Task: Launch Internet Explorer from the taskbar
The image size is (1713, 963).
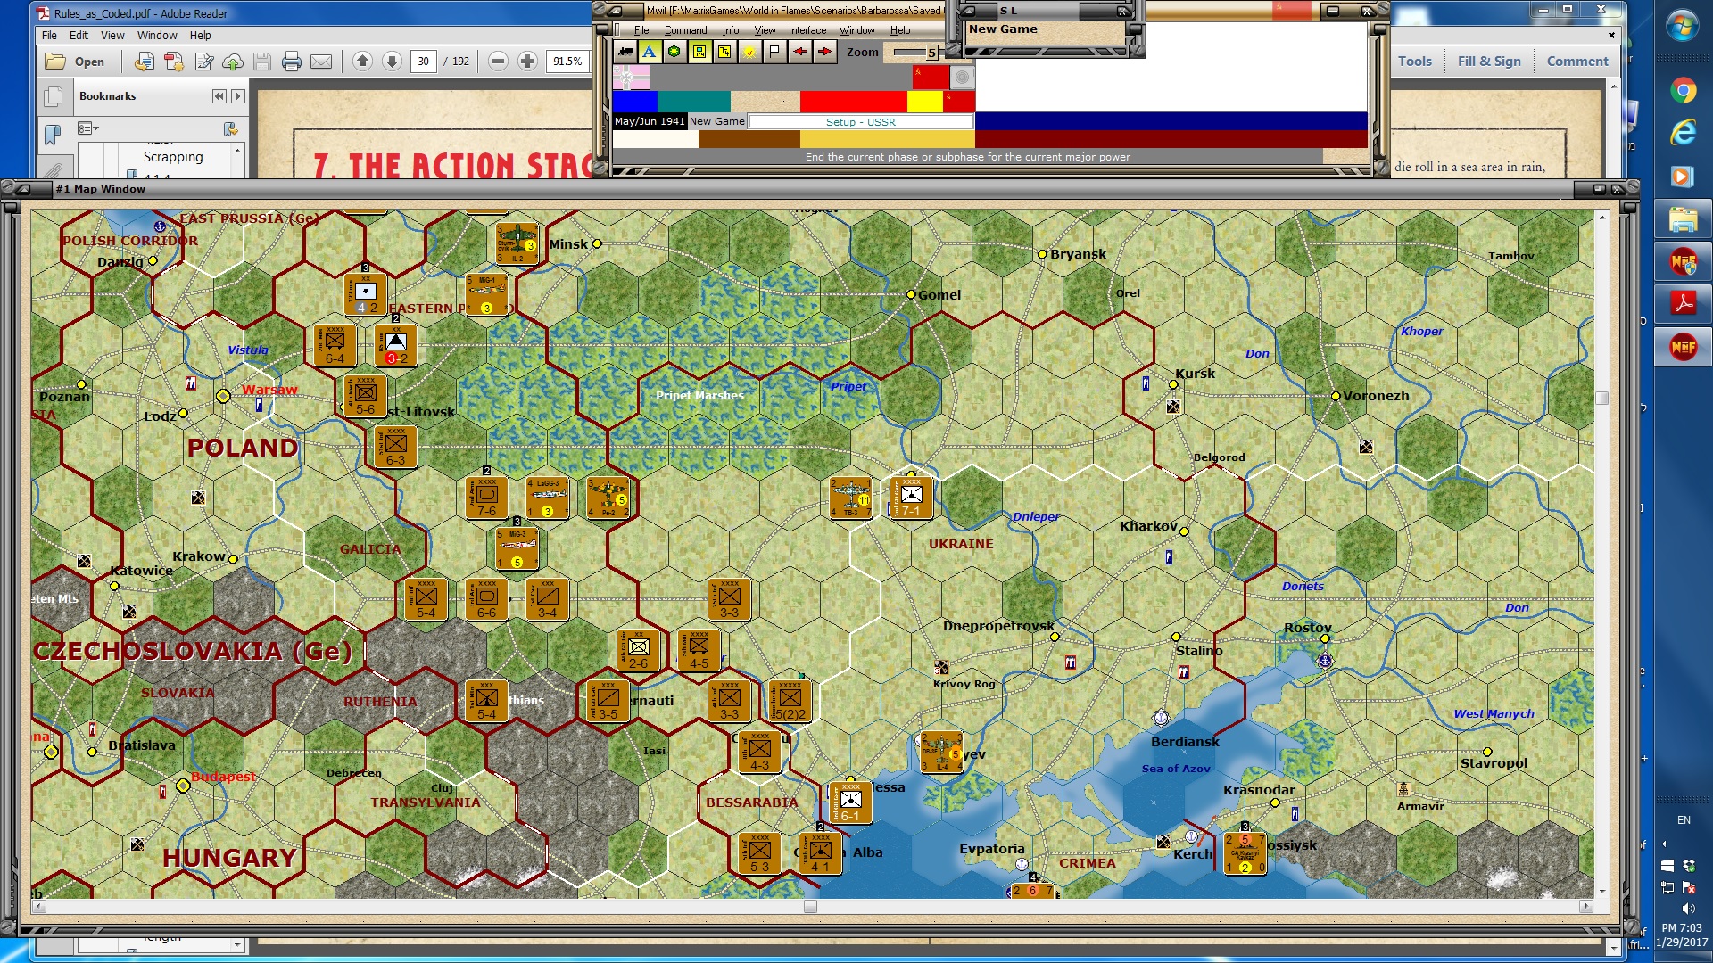Action: 1684,133
